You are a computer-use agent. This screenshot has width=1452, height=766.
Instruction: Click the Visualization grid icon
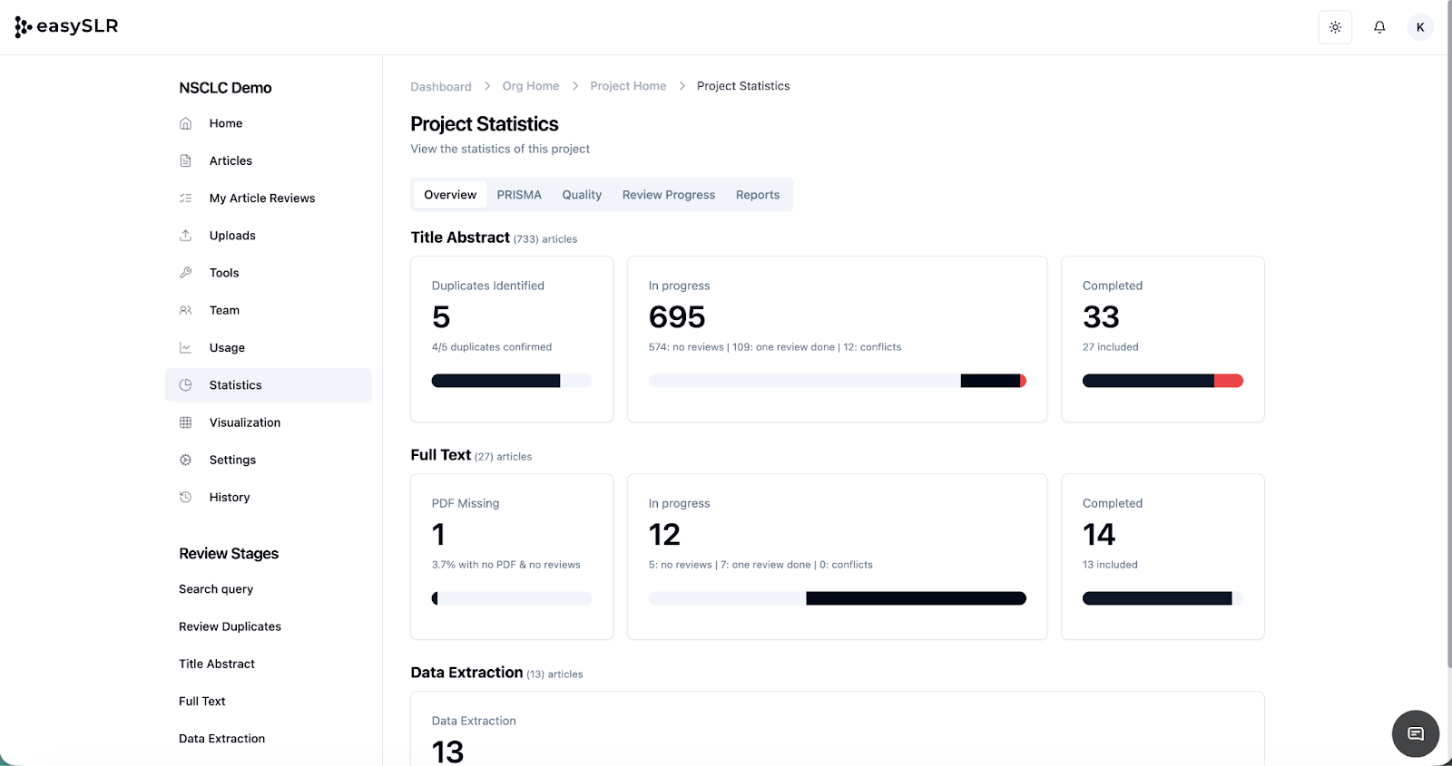pyautogui.click(x=186, y=422)
